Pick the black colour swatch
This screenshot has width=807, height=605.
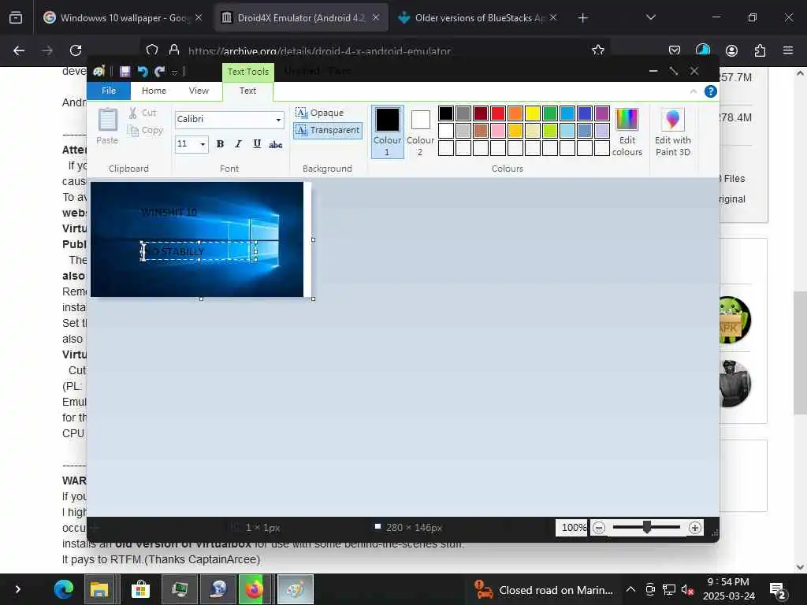[x=446, y=113]
